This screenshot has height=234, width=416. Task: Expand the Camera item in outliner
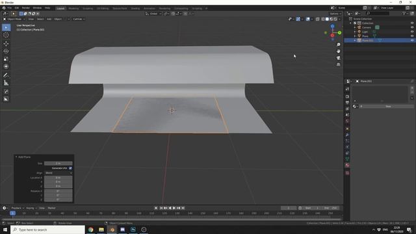click(355, 27)
